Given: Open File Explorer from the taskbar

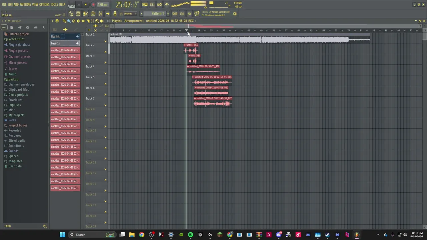Looking at the screenshot, I should click(132, 235).
